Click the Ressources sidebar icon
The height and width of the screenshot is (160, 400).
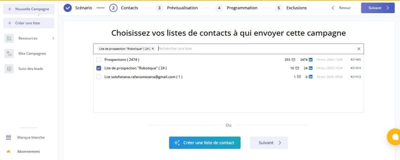pyautogui.click(x=9, y=38)
